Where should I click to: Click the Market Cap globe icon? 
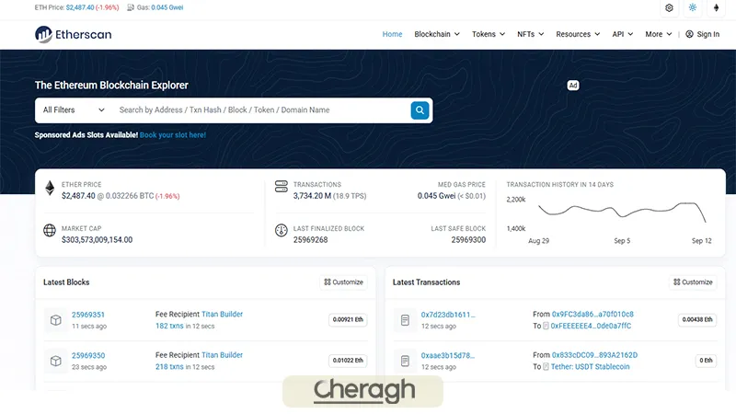coord(50,230)
